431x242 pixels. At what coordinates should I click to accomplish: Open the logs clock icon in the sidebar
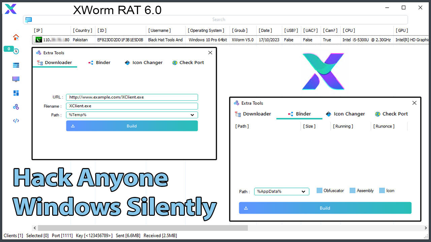(15, 51)
